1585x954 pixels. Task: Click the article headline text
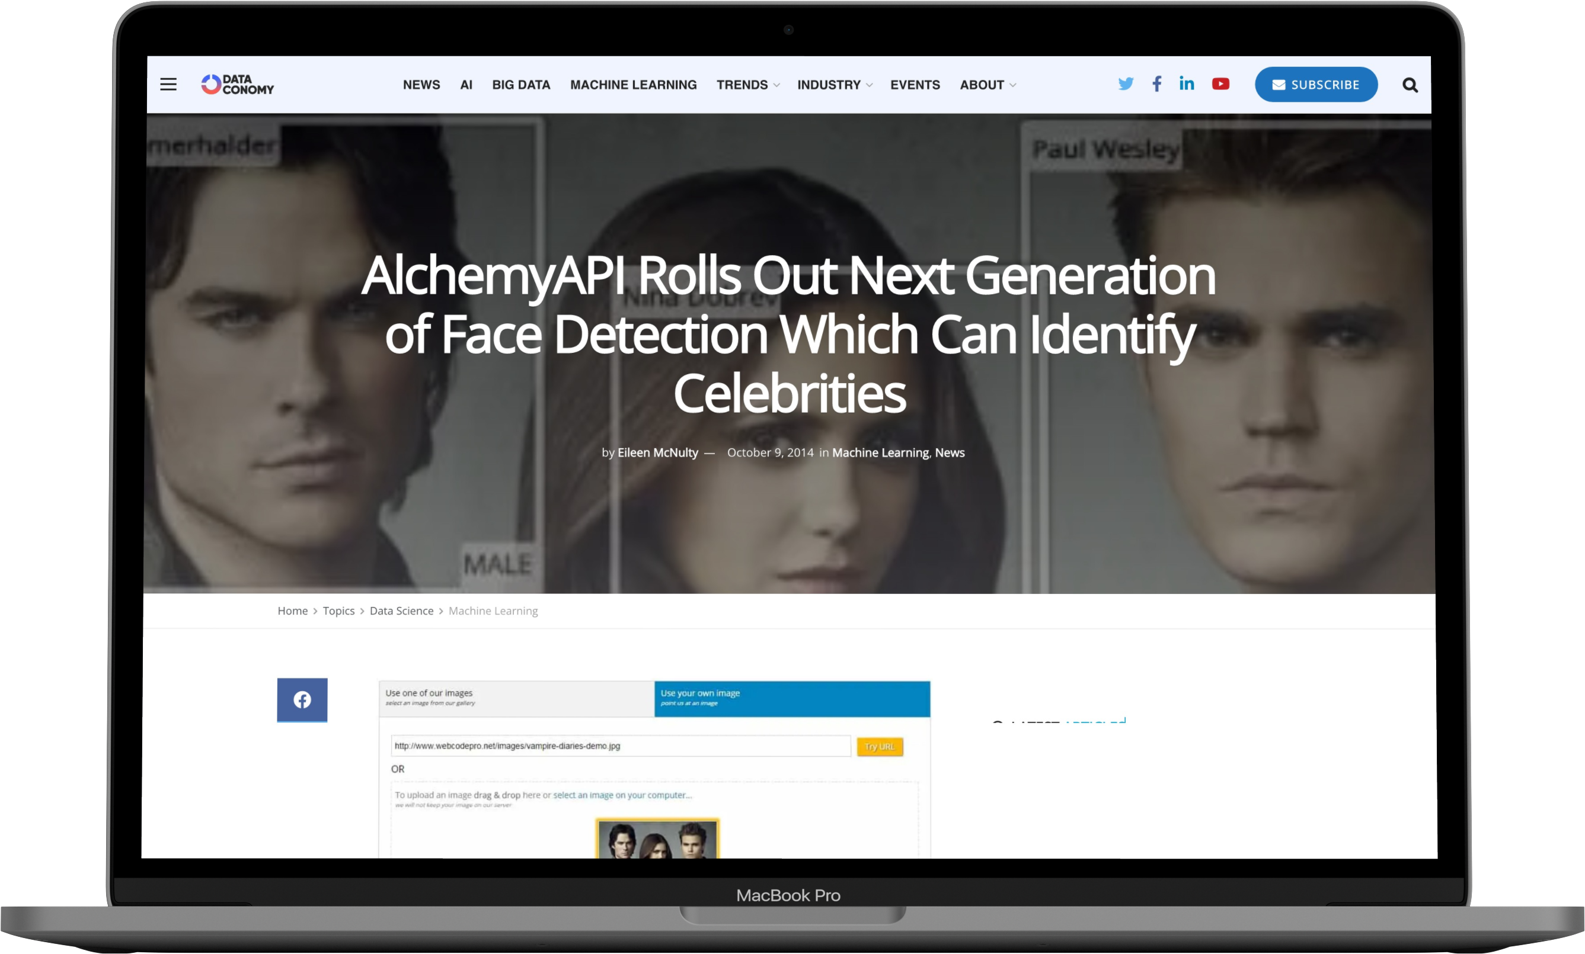tap(788, 335)
